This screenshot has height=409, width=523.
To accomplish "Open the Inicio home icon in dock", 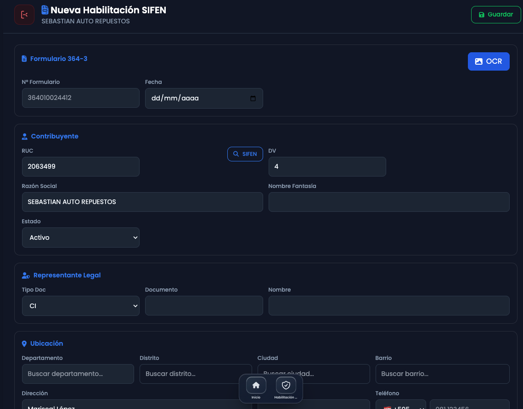I will tap(256, 385).
